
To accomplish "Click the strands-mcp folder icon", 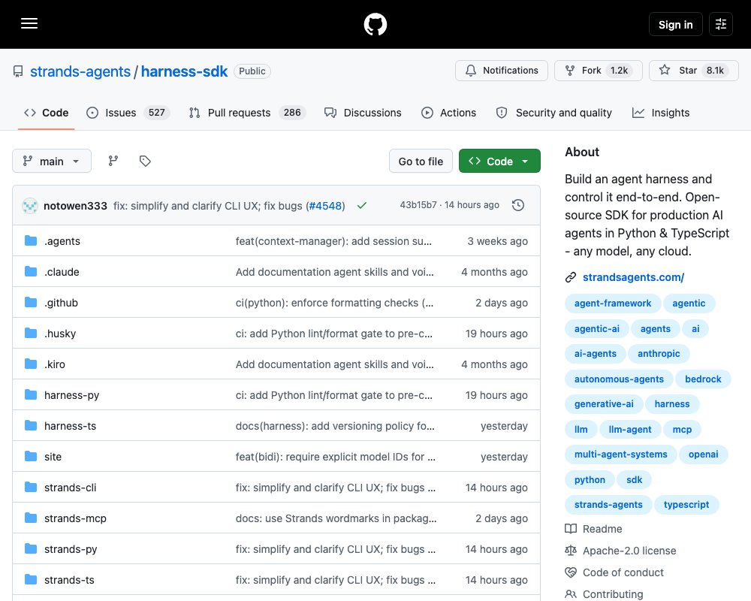I will (31, 518).
